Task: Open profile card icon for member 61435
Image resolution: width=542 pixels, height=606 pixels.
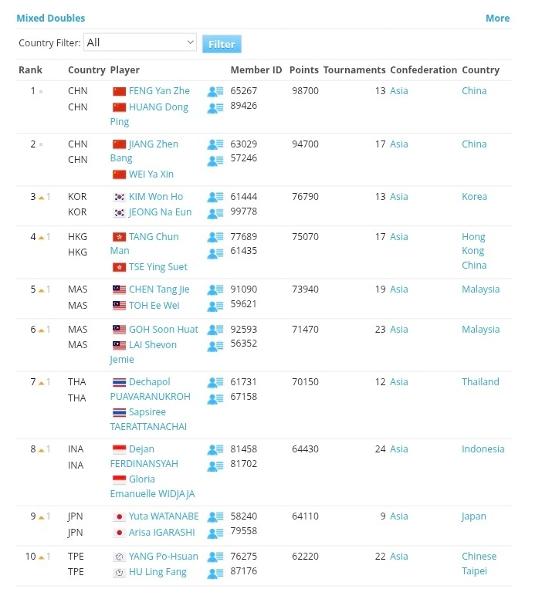Action: [215, 253]
